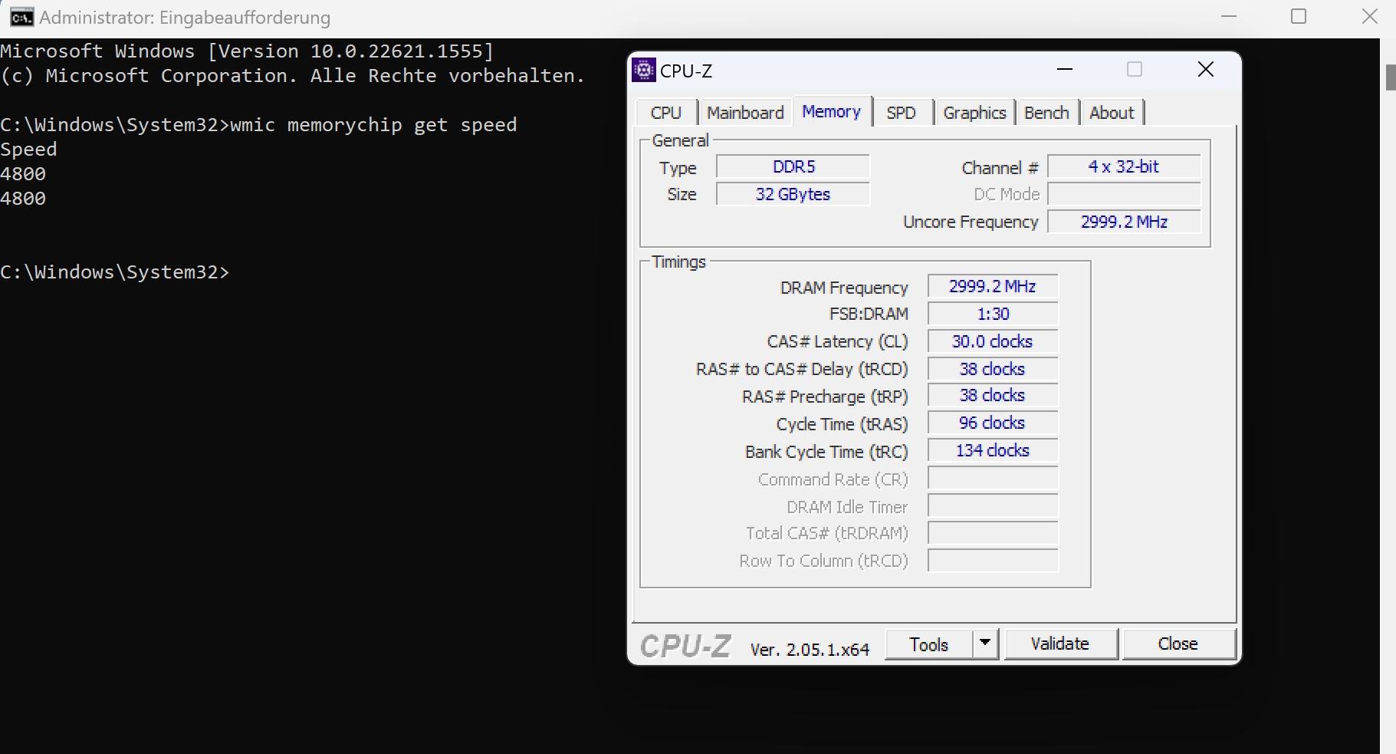Minimize the Command Prompt window
1396x754 pixels.
1229,17
